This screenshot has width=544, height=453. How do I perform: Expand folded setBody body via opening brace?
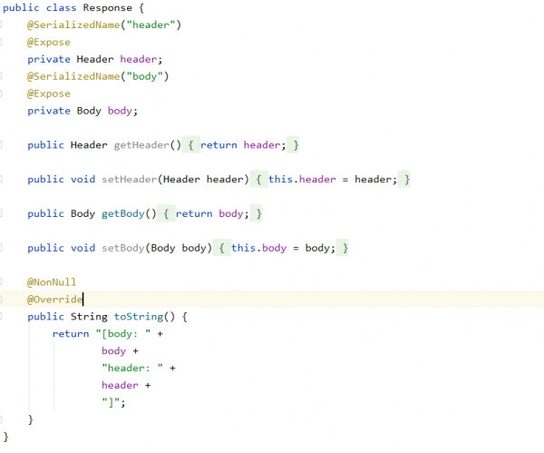(222, 248)
